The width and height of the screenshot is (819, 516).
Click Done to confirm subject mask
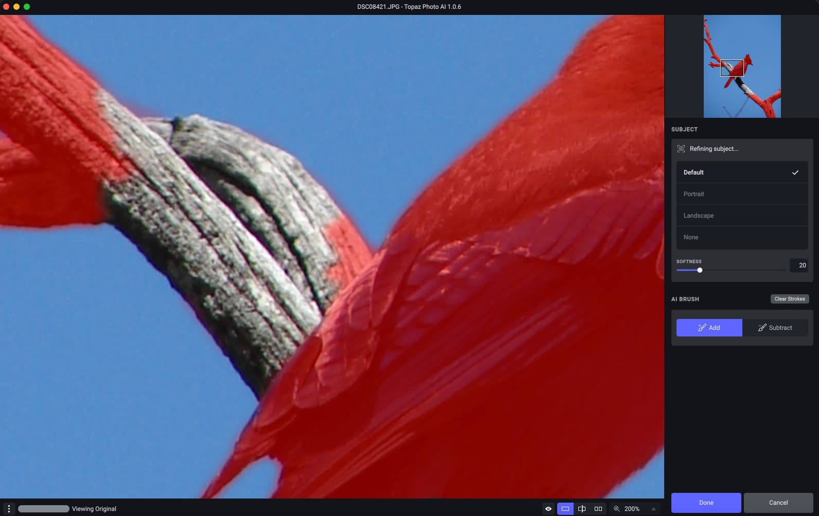[x=706, y=503]
